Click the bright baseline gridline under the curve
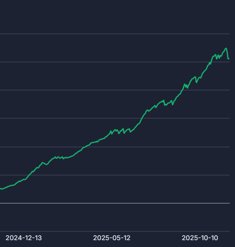 [x=103, y=203]
